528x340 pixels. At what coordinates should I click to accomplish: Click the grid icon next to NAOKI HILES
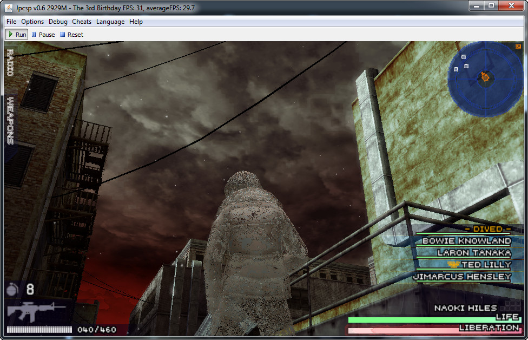coord(511,306)
